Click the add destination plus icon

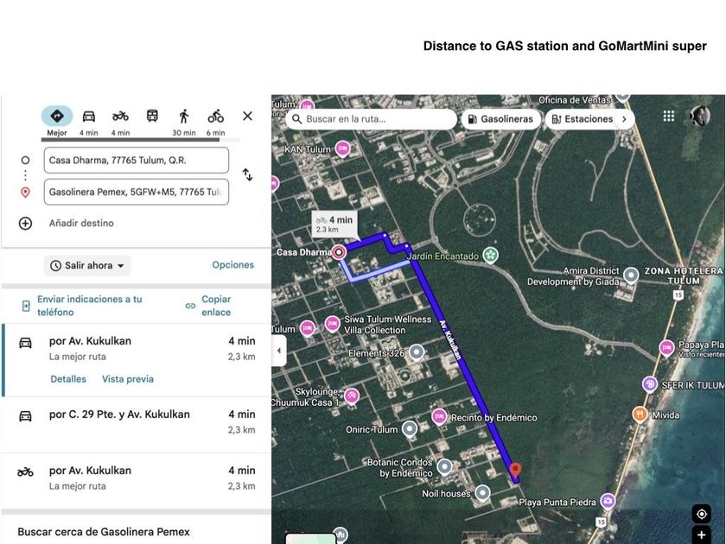tap(25, 223)
